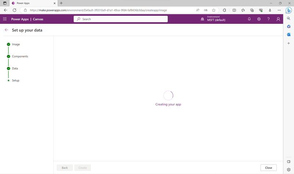Screen dimensions: 294x174
Task: Click the environment icon beside MSFT
Action: coord(202,19)
